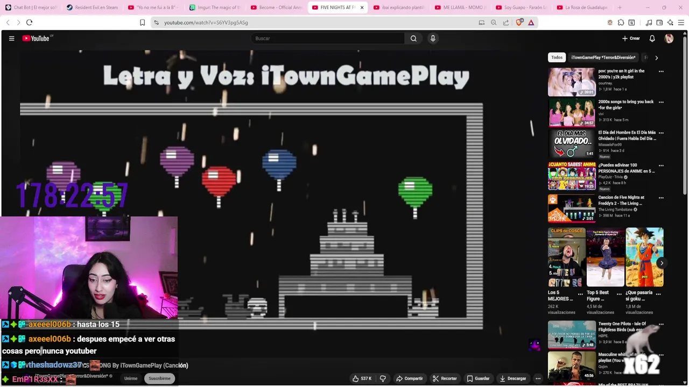Focus the Buscar search field
The width and height of the screenshot is (689, 387).
(328, 38)
